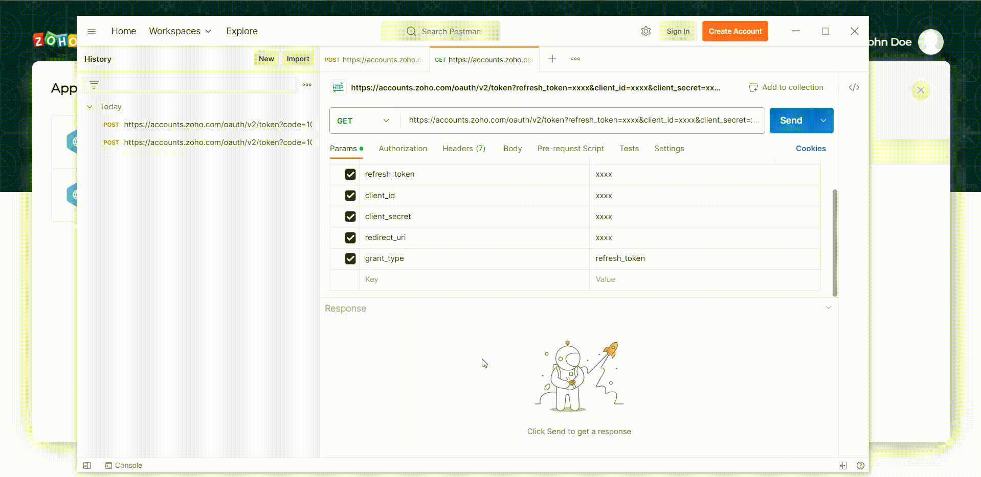Open the help icon at bottom right

(860, 465)
